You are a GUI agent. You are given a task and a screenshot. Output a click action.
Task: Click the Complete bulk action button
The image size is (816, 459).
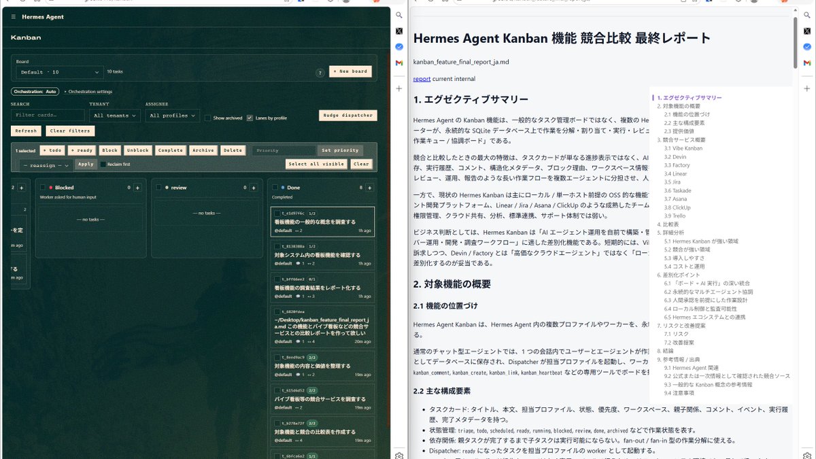171,150
